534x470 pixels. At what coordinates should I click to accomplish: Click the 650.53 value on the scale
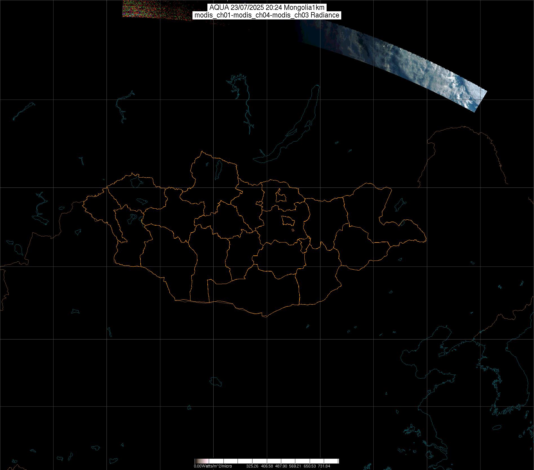[x=310, y=466]
